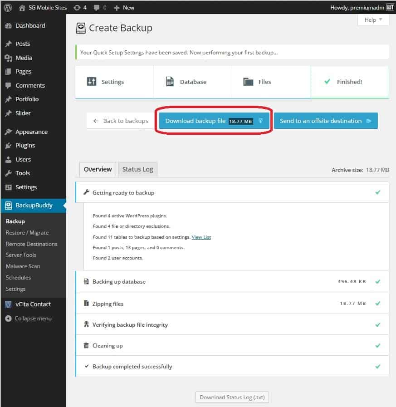Expand Backup completed successfully row
Screen dimensions: 396x407
click(232, 367)
